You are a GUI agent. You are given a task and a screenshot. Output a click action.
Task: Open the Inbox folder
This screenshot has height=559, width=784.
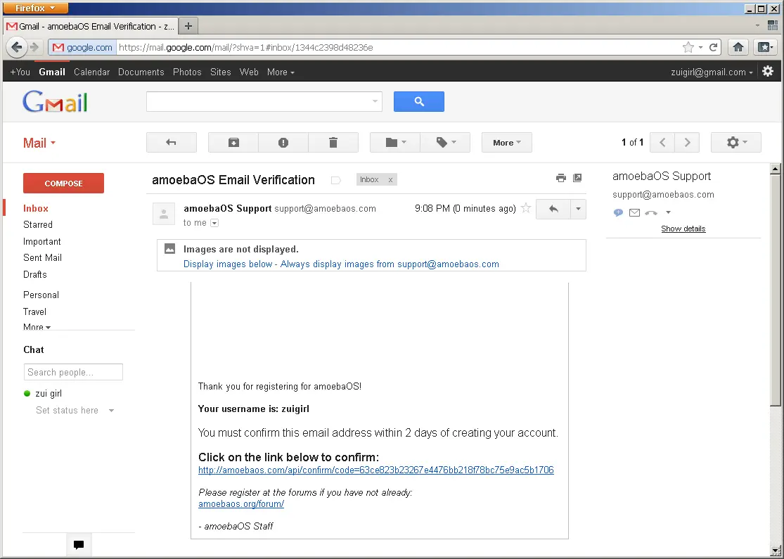[35, 209]
